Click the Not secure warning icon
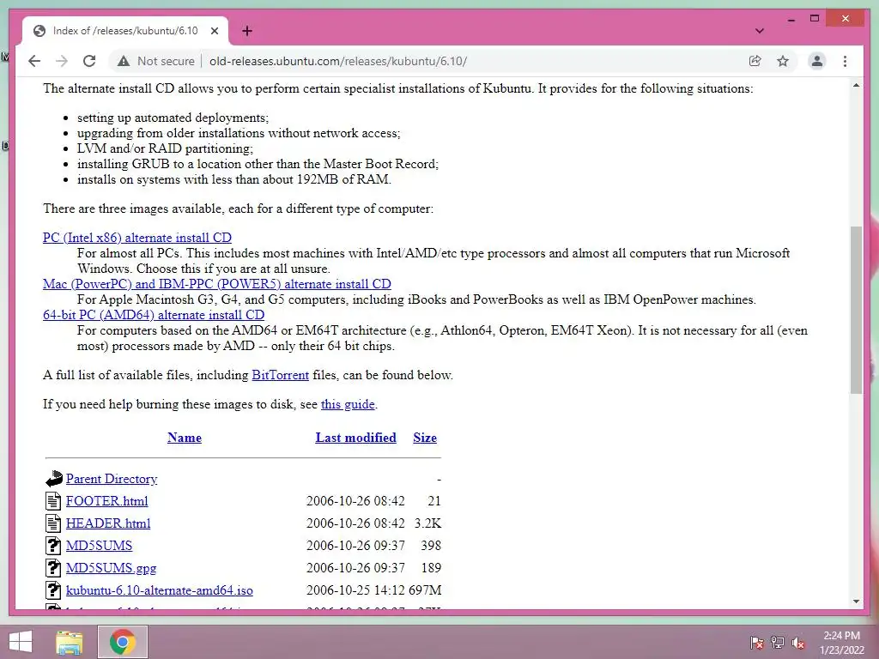This screenshot has width=879, height=659. click(x=124, y=61)
